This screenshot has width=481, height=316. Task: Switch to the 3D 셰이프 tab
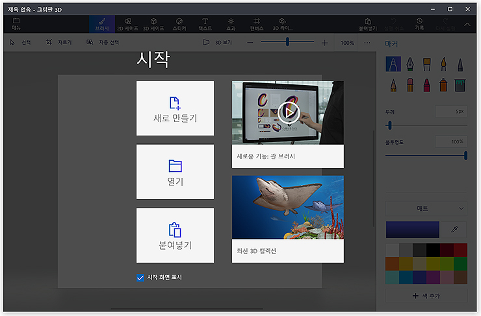[x=153, y=24]
